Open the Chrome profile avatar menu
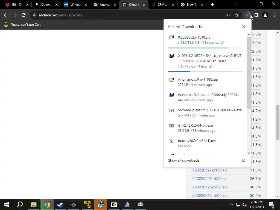 click(x=265, y=15)
